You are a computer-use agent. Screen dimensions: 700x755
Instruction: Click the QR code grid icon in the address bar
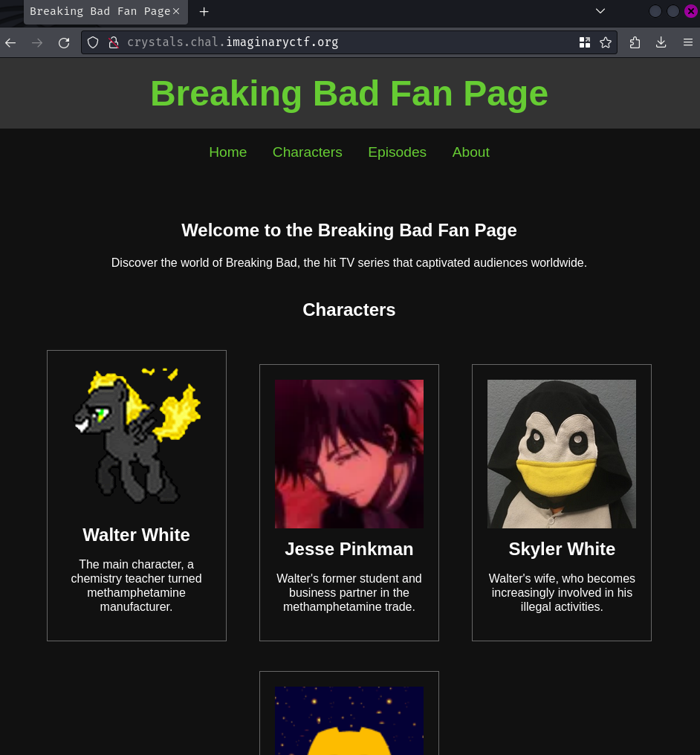coord(585,42)
